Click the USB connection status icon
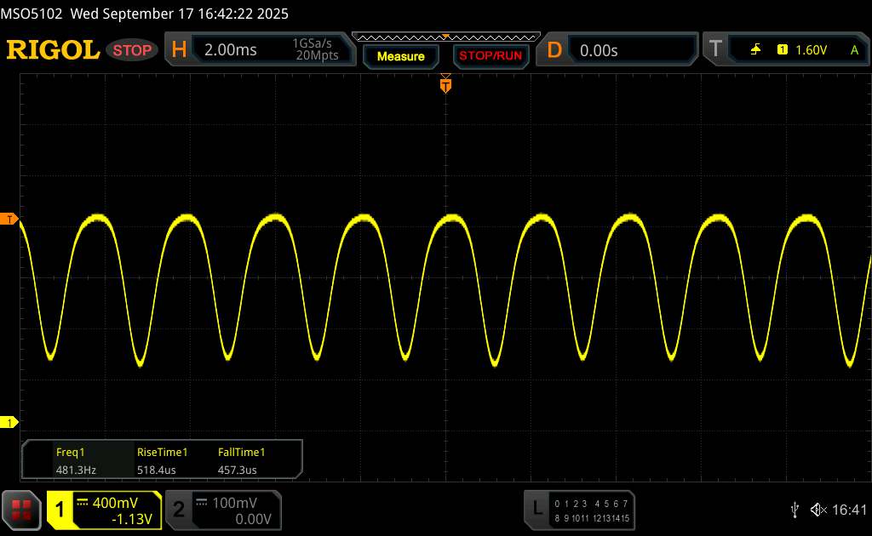The width and height of the screenshot is (872, 536). click(x=795, y=509)
